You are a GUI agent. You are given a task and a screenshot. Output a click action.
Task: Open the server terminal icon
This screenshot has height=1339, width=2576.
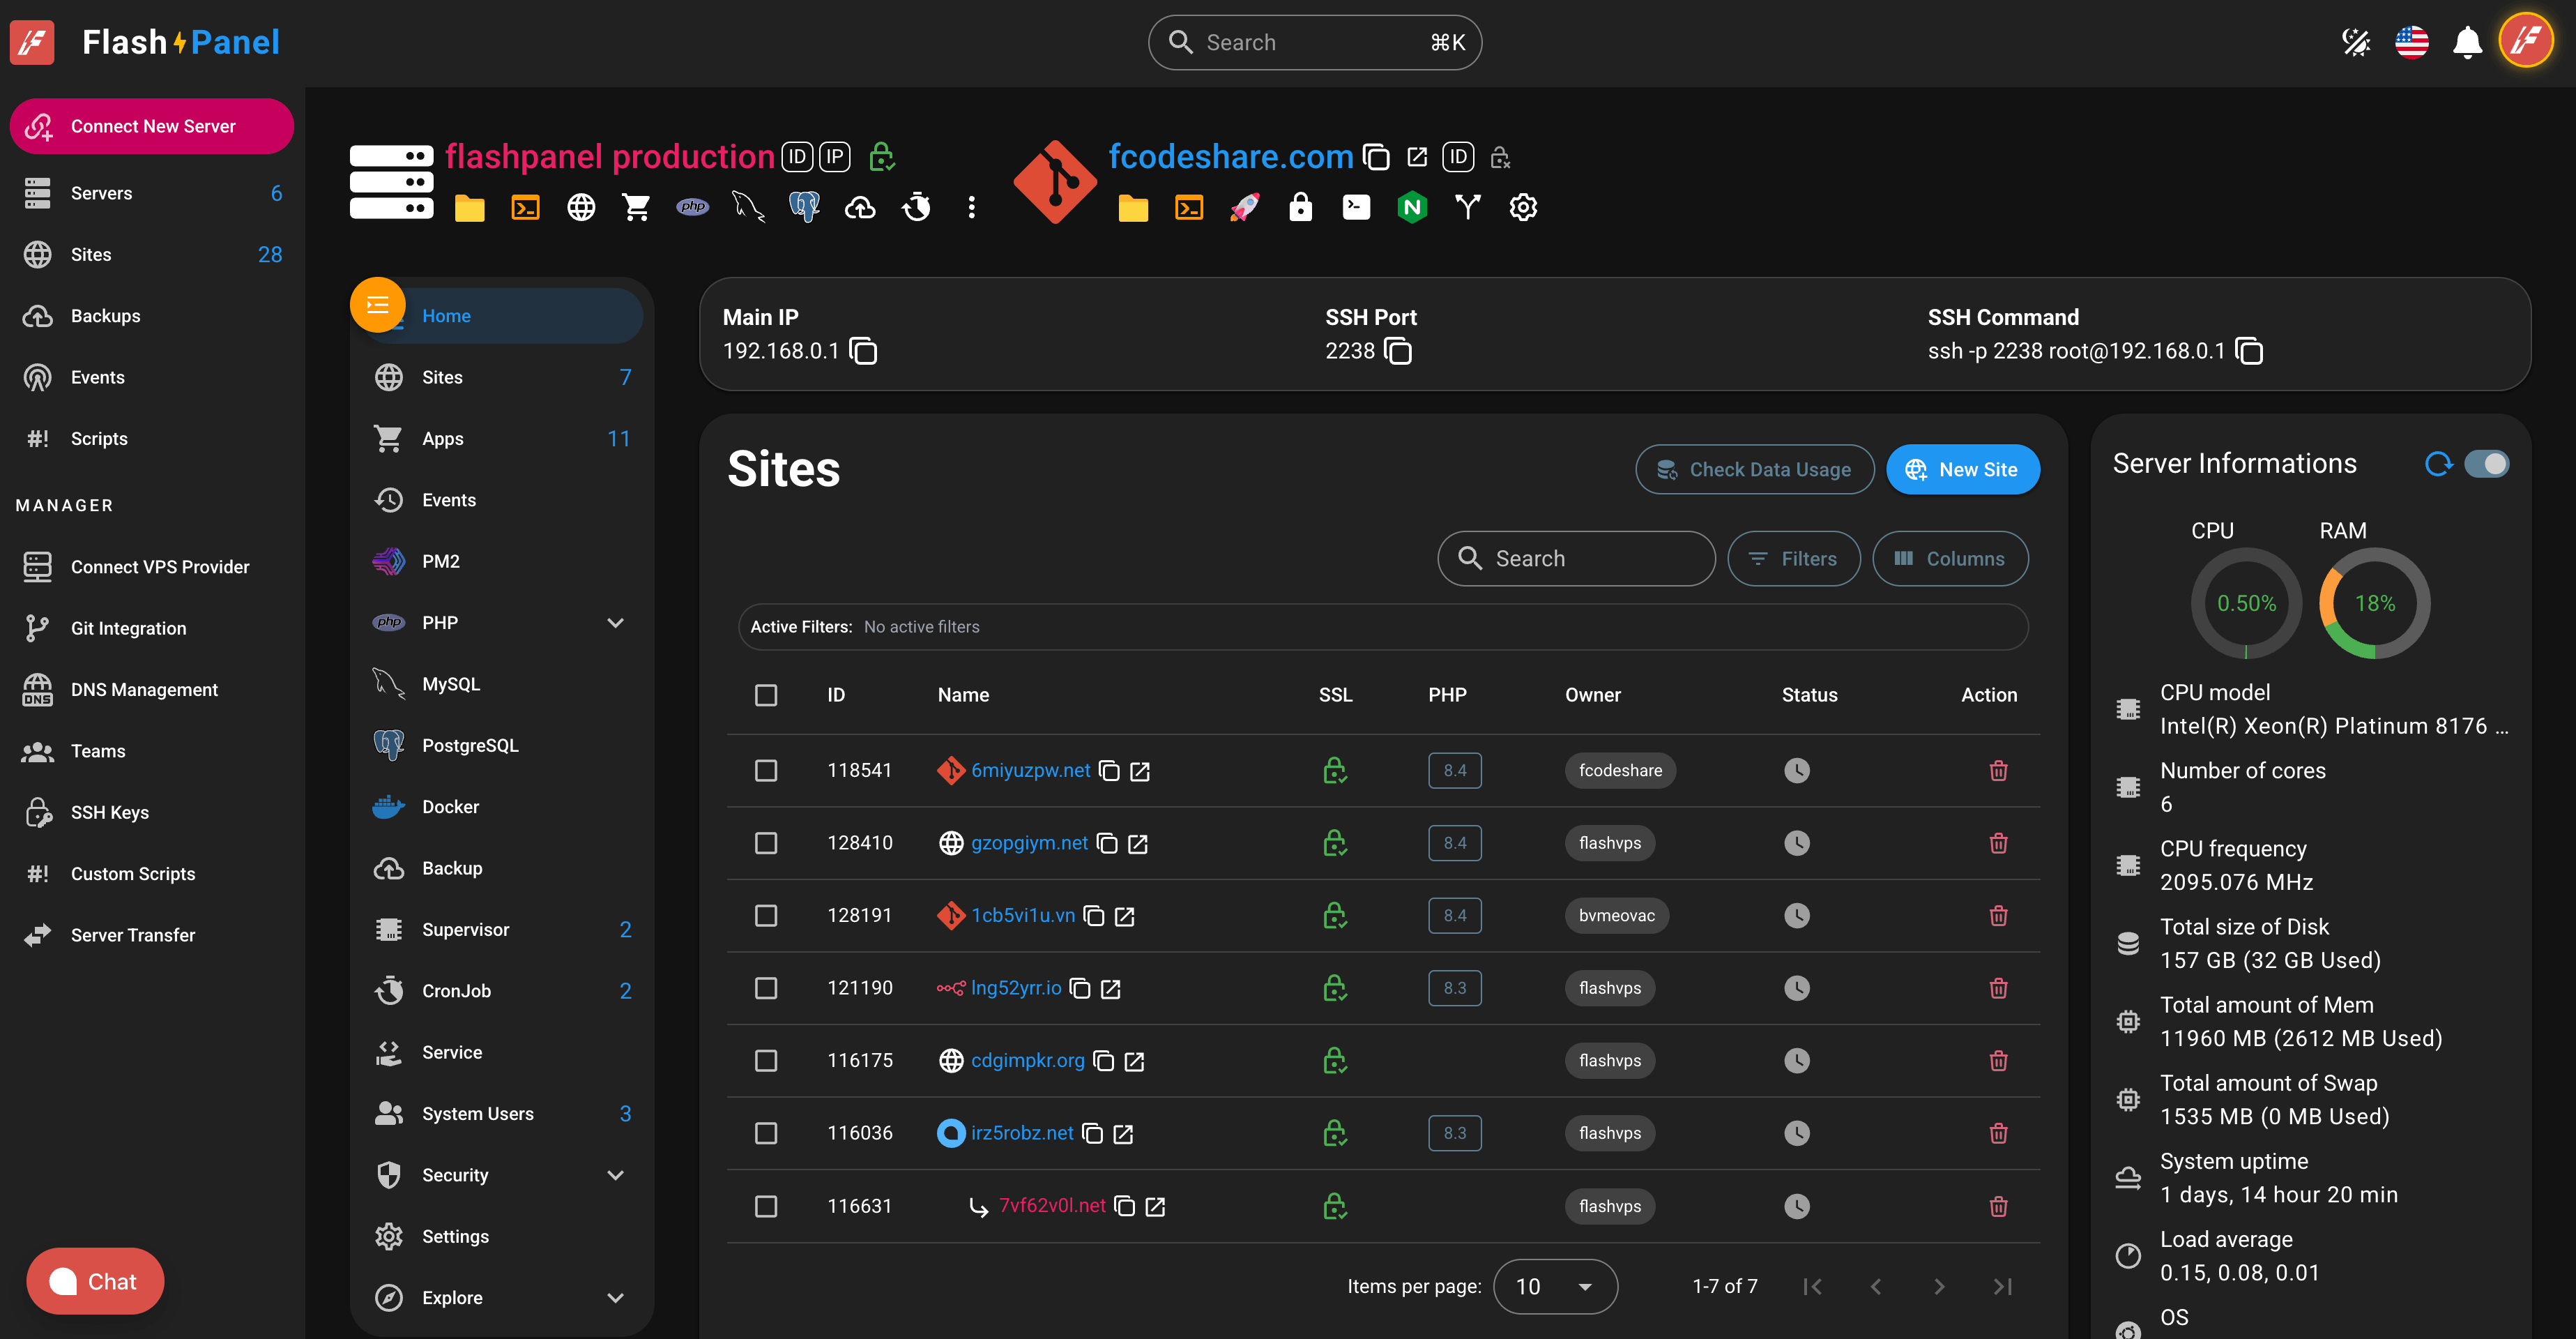click(525, 208)
